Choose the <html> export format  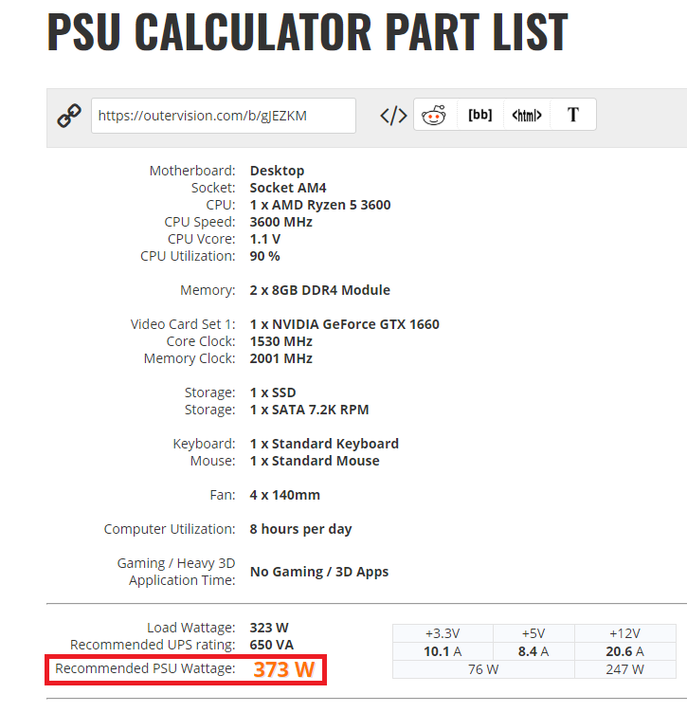pos(526,115)
